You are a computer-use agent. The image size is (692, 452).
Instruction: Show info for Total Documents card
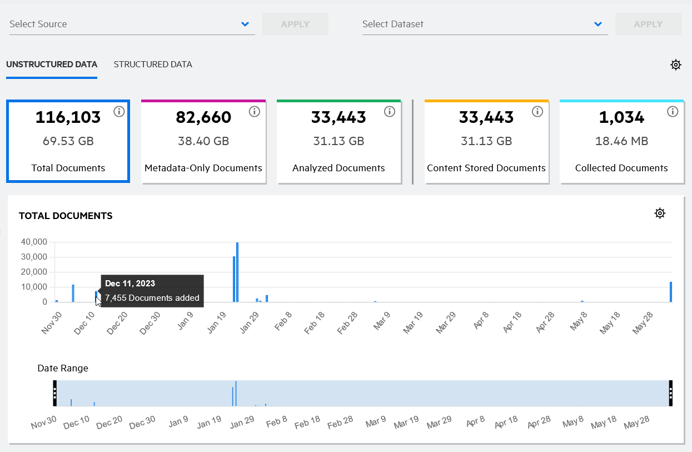pos(119,112)
